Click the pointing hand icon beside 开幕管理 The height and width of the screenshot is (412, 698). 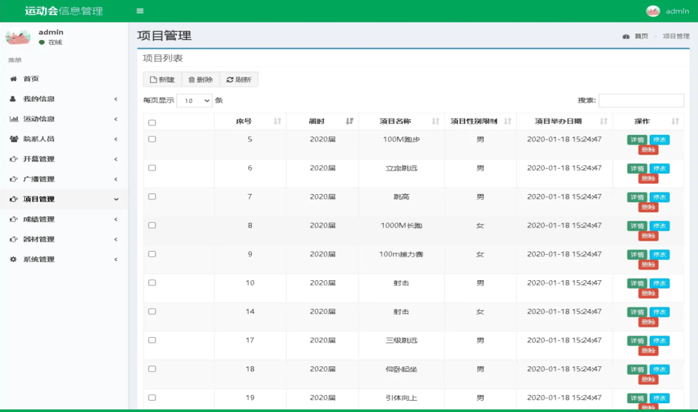(14, 158)
